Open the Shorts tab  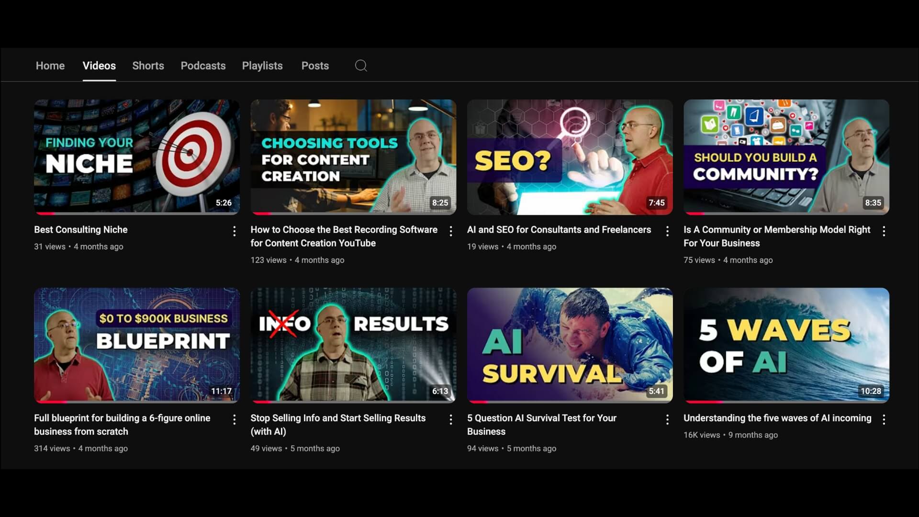click(148, 66)
